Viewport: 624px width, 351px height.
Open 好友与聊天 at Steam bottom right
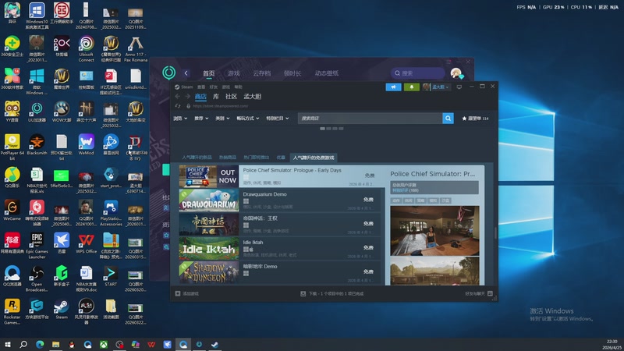[x=479, y=294]
